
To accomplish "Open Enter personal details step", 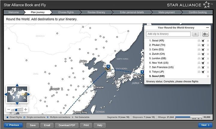I will [132, 12].
